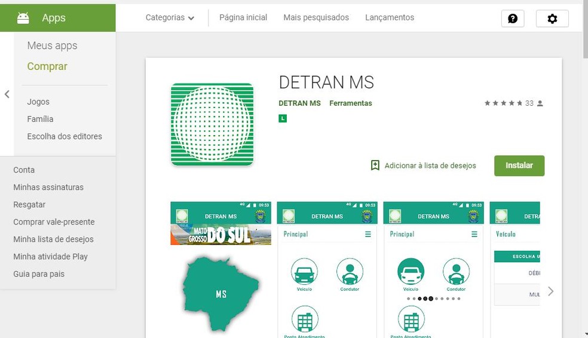Select Meus apps in the sidebar
The height and width of the screenshot is (338, 588).
tap(52, 45)
